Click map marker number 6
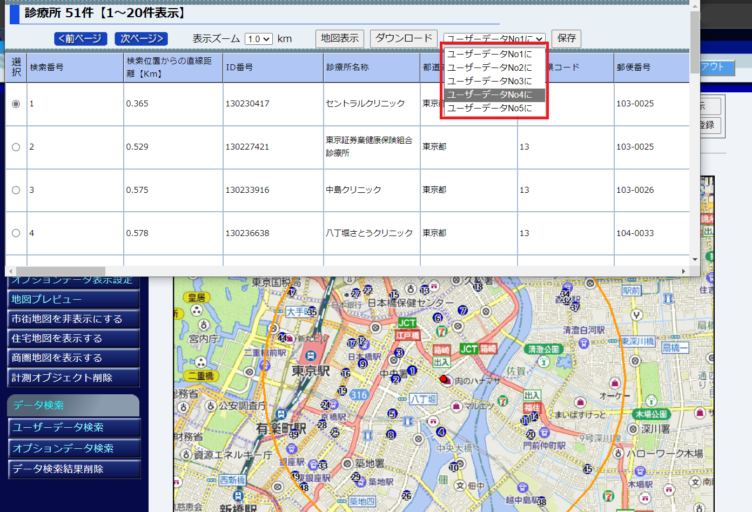752x512 pixels. click(x=438, y=318)
